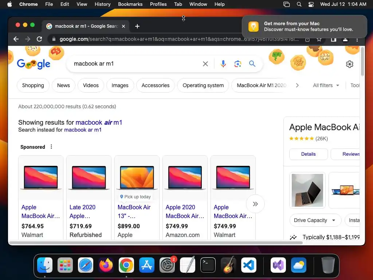Open the share page icon in address bar

click(307, 39)
